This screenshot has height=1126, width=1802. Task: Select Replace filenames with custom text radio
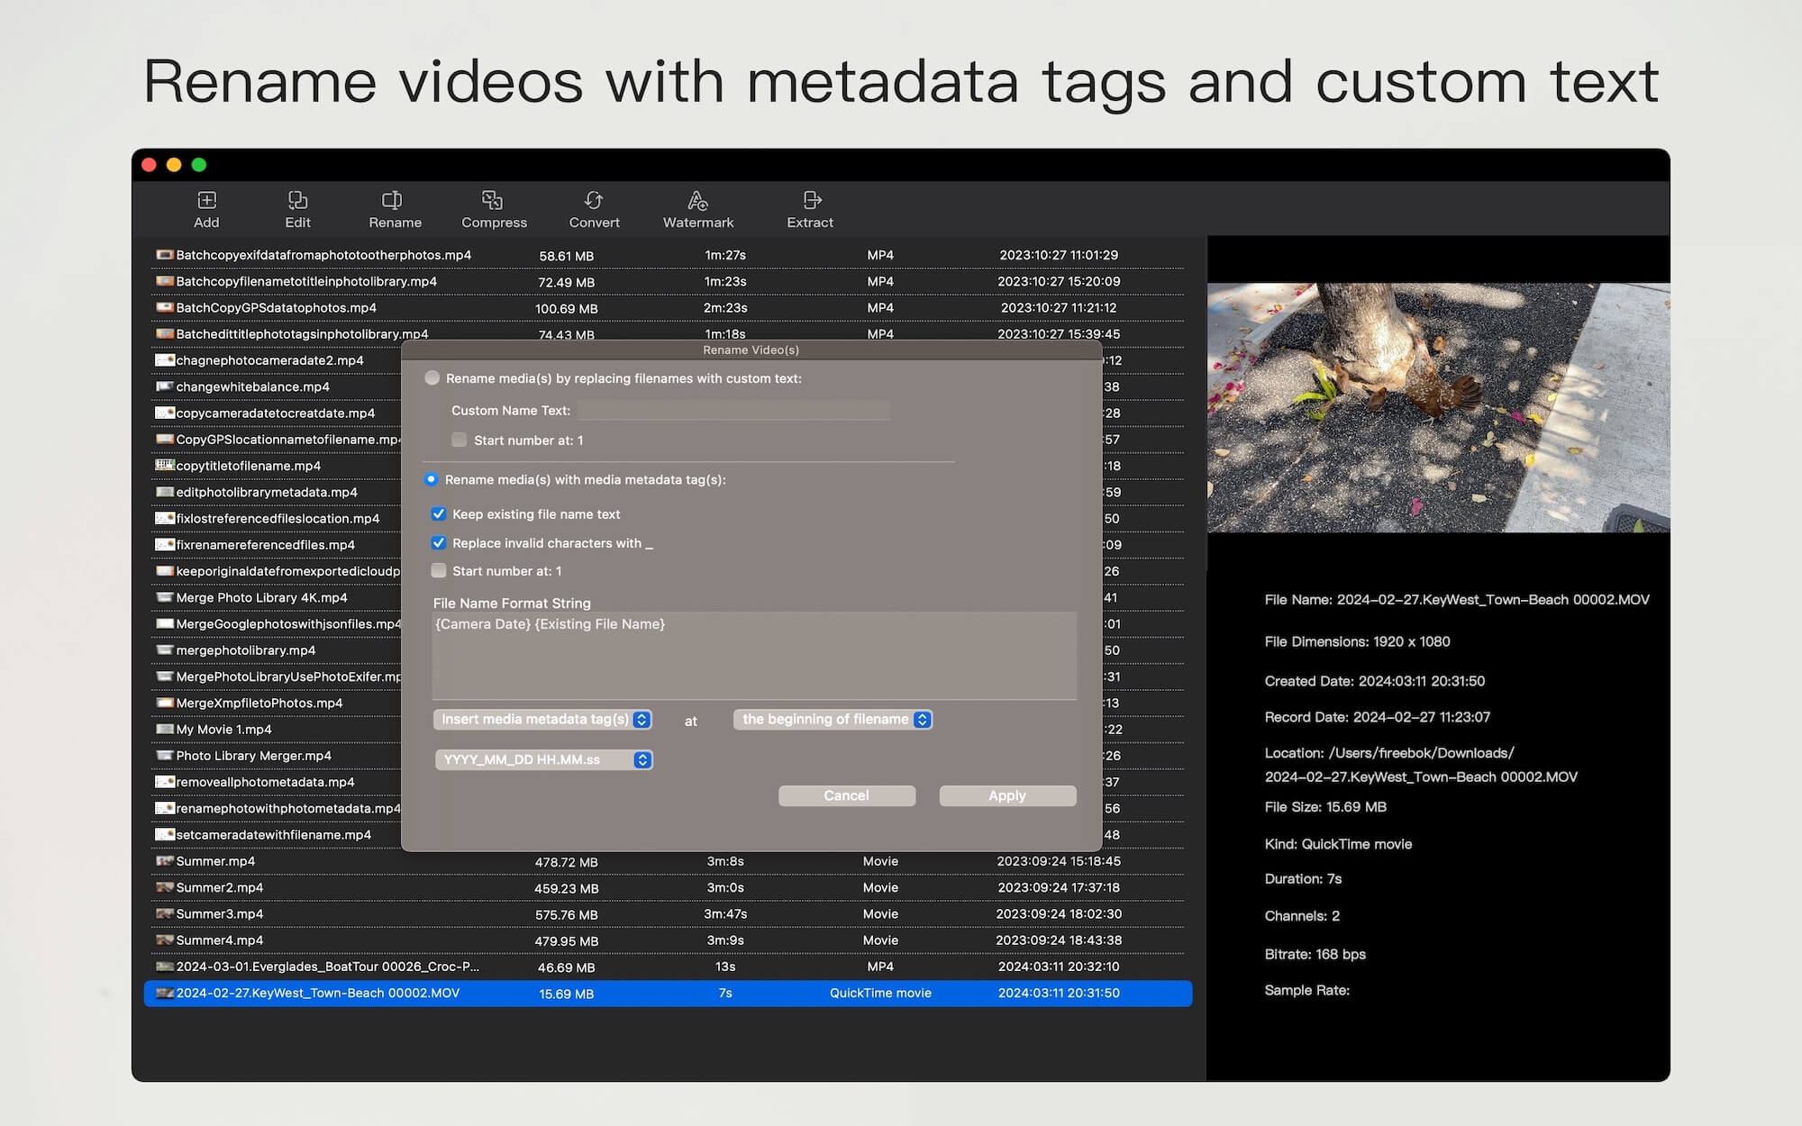(433, 377)
